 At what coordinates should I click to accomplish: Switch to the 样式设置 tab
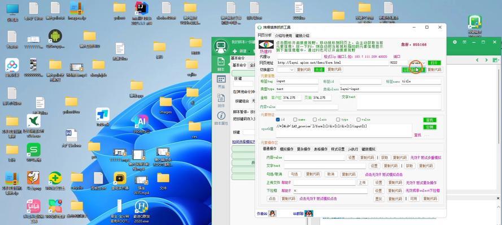(x=338, y=149)
